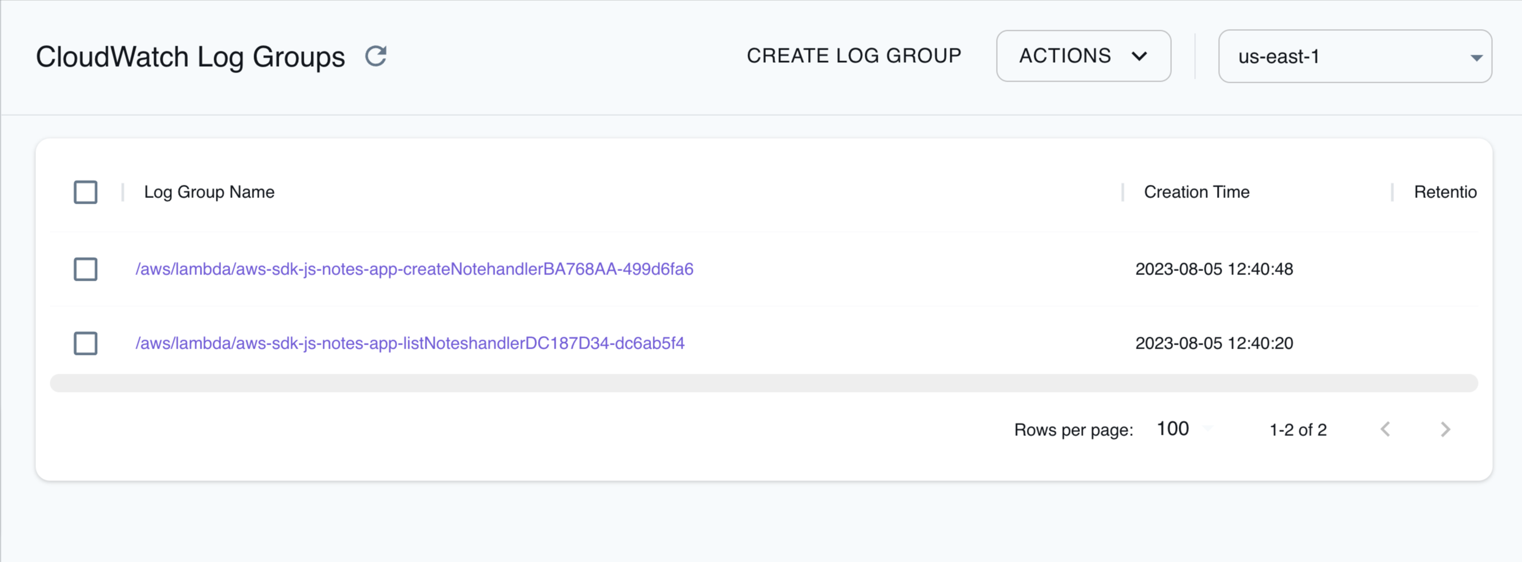Open the listNoteshandlerDC187D34 log group
Image resolution: width=1522 pixels, height=562 pixels.
click(x=409, y=343)
